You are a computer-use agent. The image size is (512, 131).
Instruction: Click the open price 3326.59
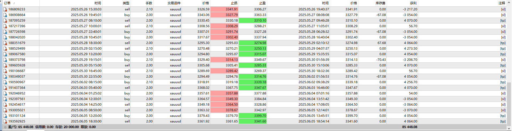click(x=203, y=9)
